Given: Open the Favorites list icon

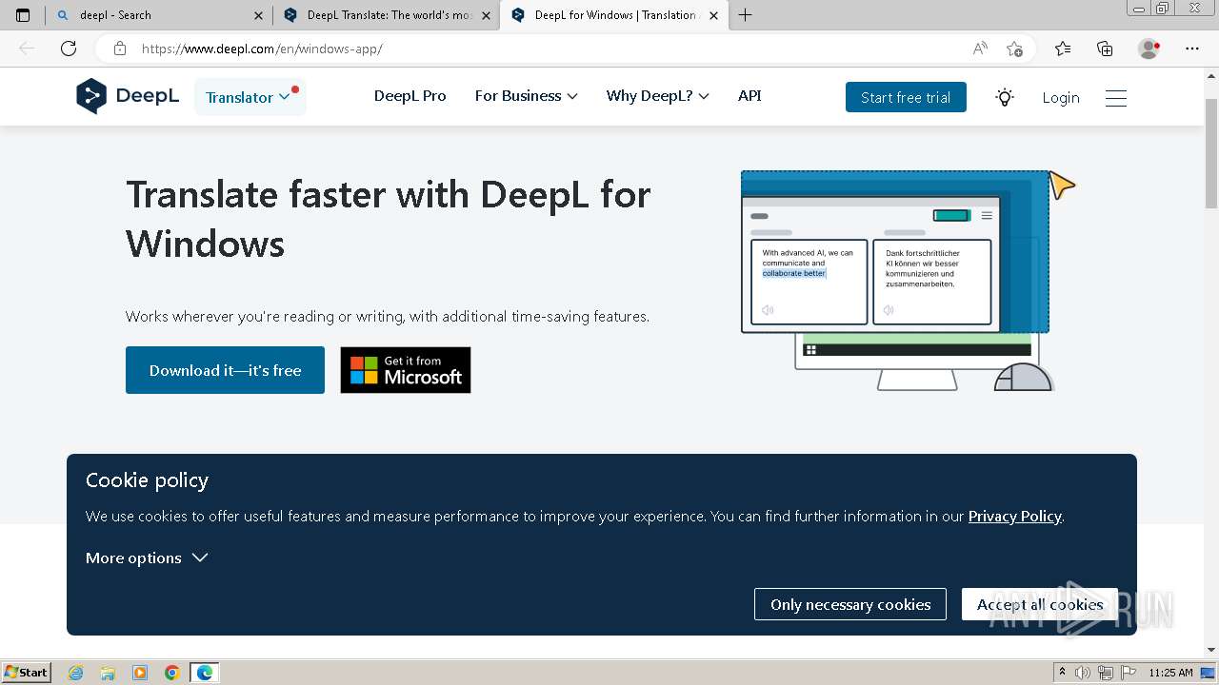Looking at the screenshot, I should [1063, 49].
